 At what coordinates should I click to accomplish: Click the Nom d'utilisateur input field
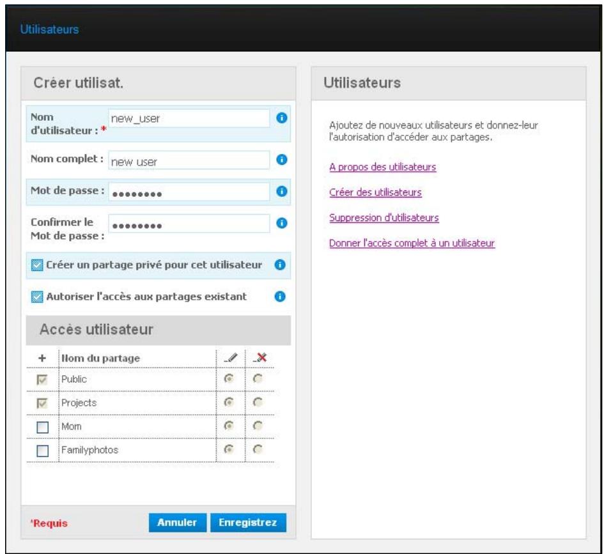tap(189, 118)
